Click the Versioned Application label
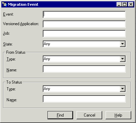This screenshot has width=136, height=123. pos(21,24)
